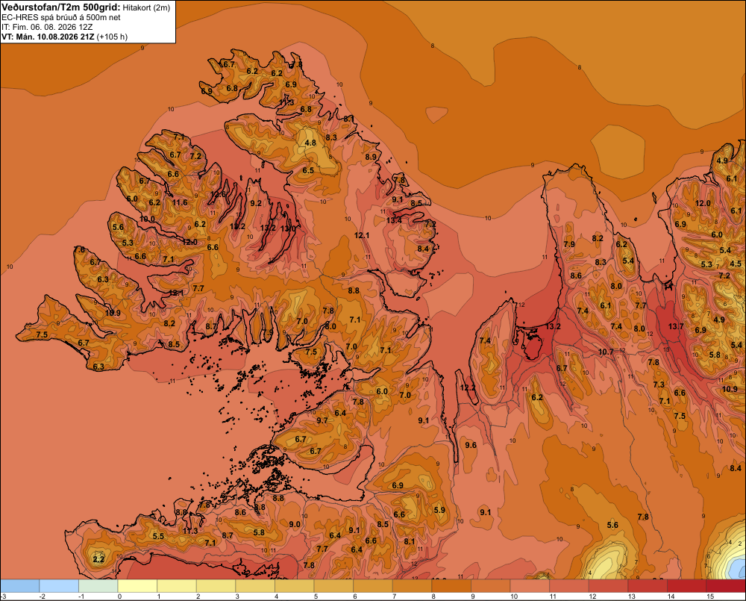
Task: Click the 2.2 temperature label on the map
Action: (98, 559)
